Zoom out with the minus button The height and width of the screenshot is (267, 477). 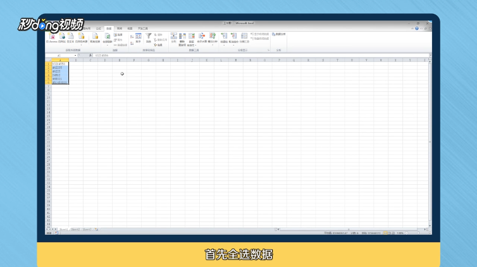(x=407, y=233)
